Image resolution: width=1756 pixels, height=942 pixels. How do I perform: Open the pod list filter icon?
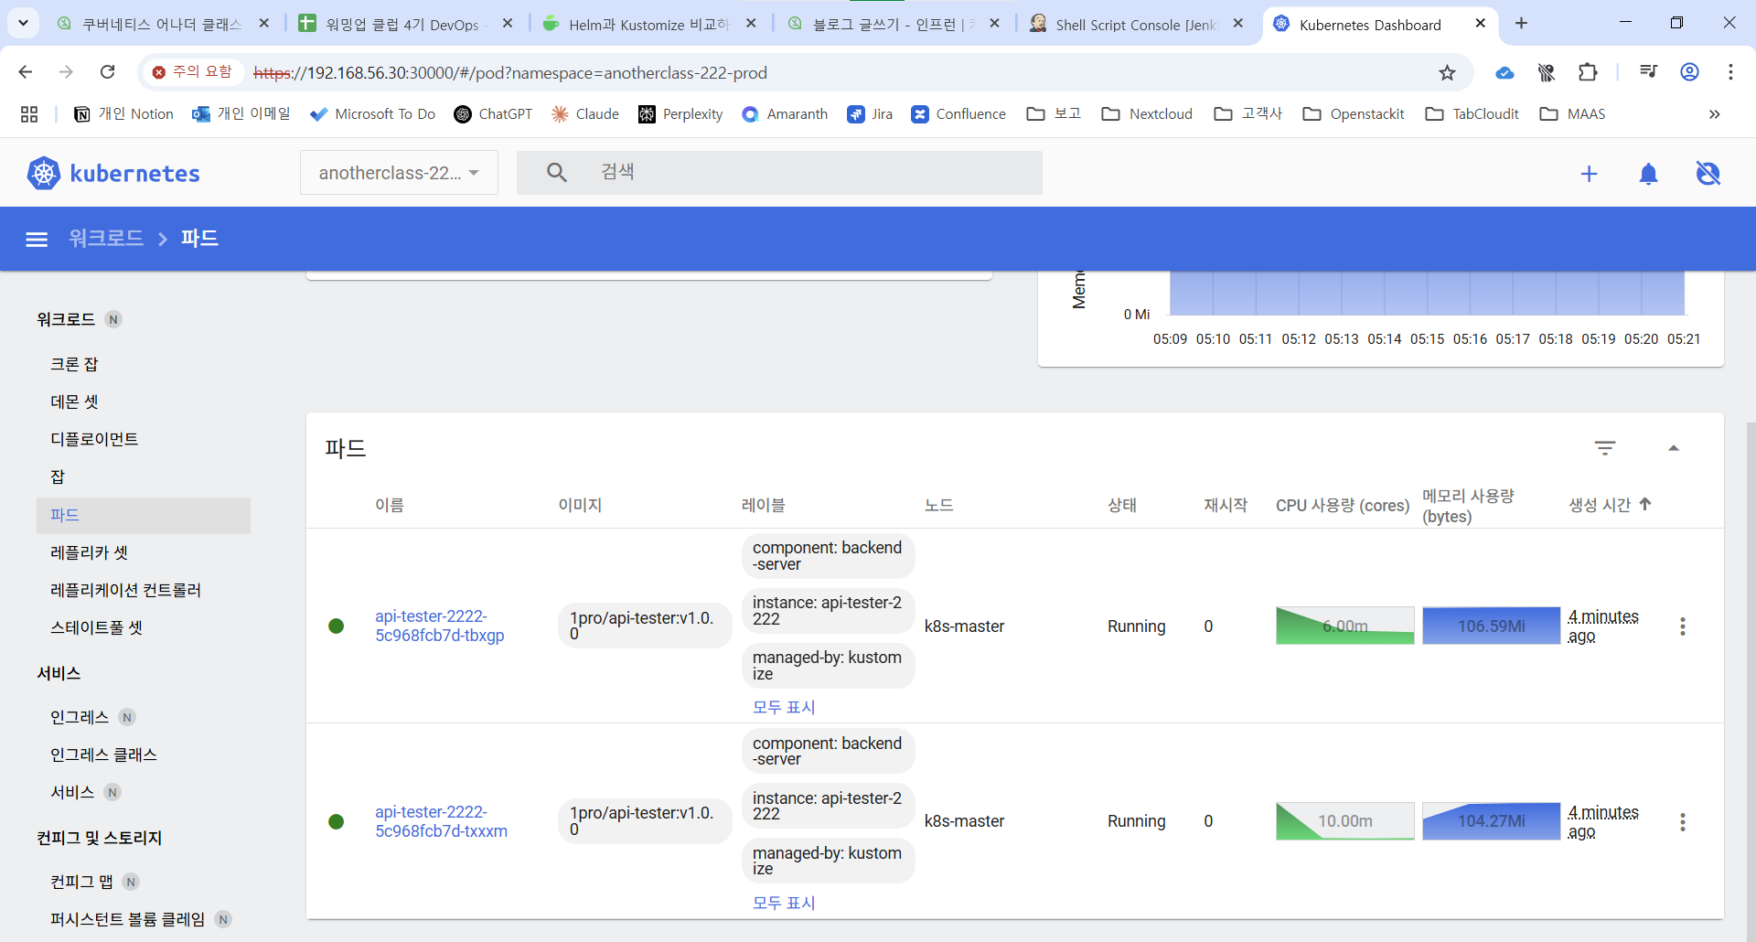tap(1605, 447)
